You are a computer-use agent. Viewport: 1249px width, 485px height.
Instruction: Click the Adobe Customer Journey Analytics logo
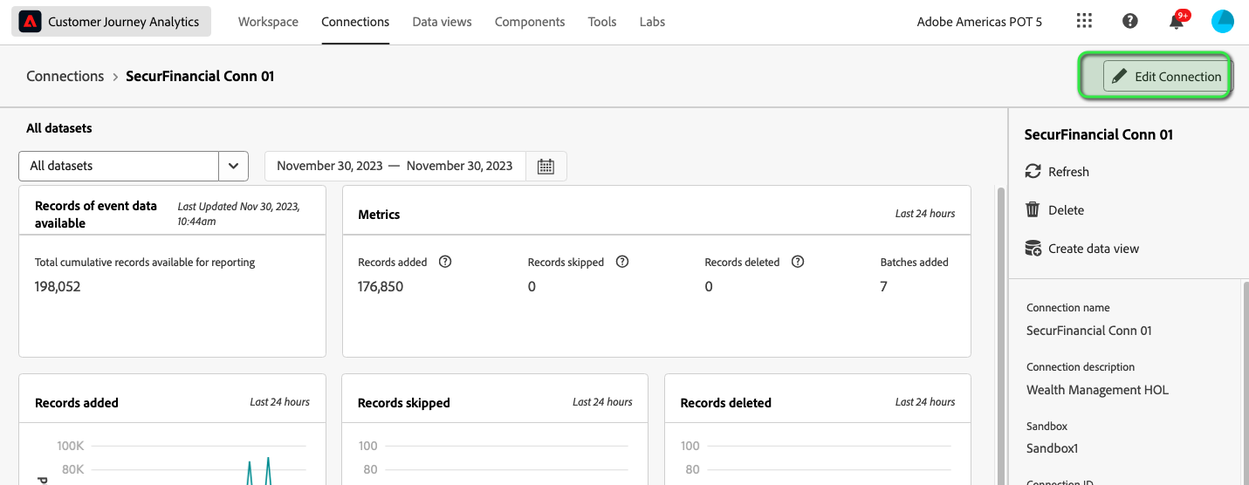31,22
